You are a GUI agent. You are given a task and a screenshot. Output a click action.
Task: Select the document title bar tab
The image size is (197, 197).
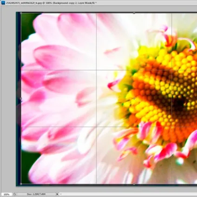(51, 3)
